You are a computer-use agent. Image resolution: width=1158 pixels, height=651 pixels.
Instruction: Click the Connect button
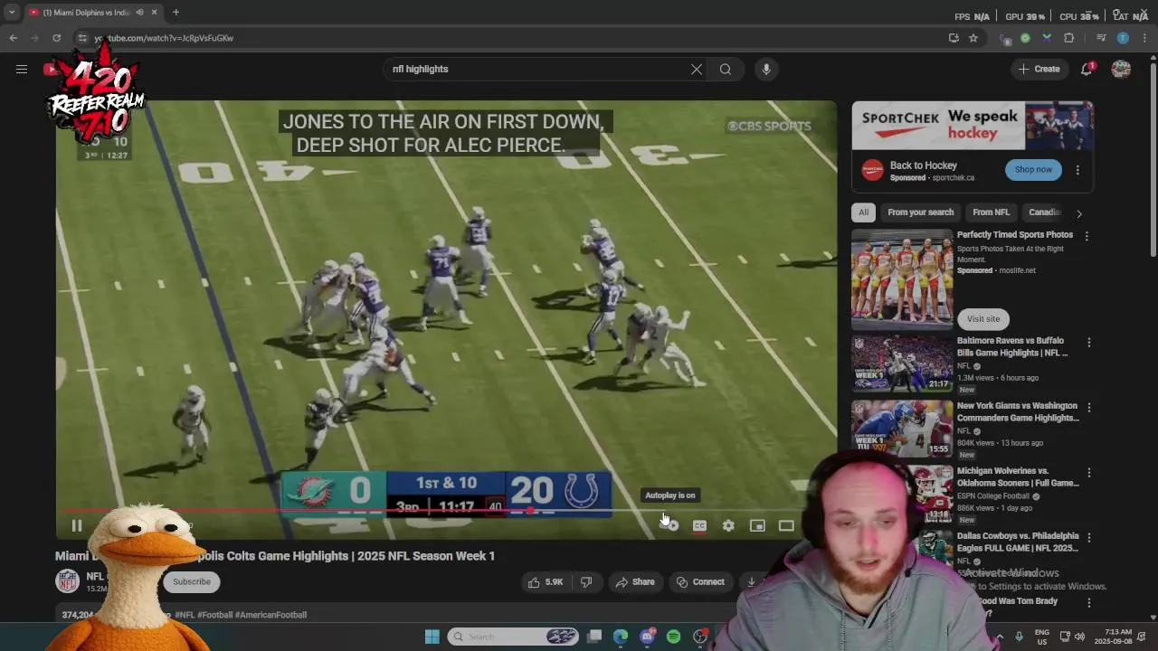pos(701,582)
